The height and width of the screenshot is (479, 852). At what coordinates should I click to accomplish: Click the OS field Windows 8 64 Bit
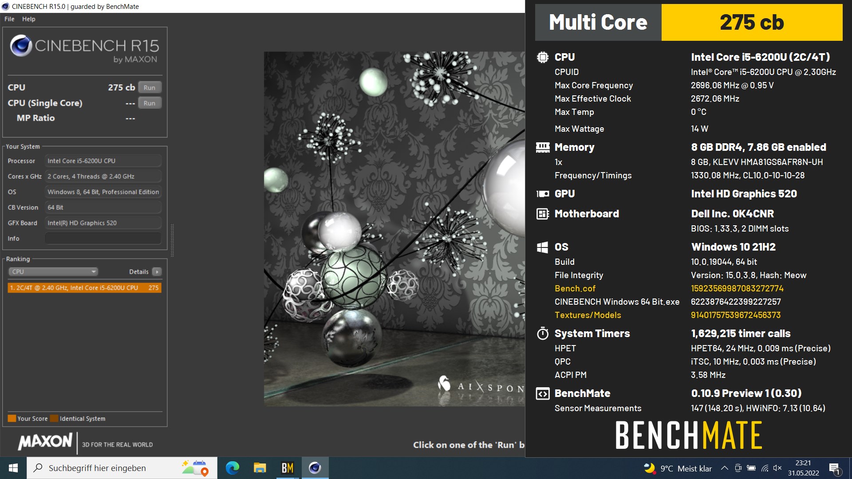103,192
